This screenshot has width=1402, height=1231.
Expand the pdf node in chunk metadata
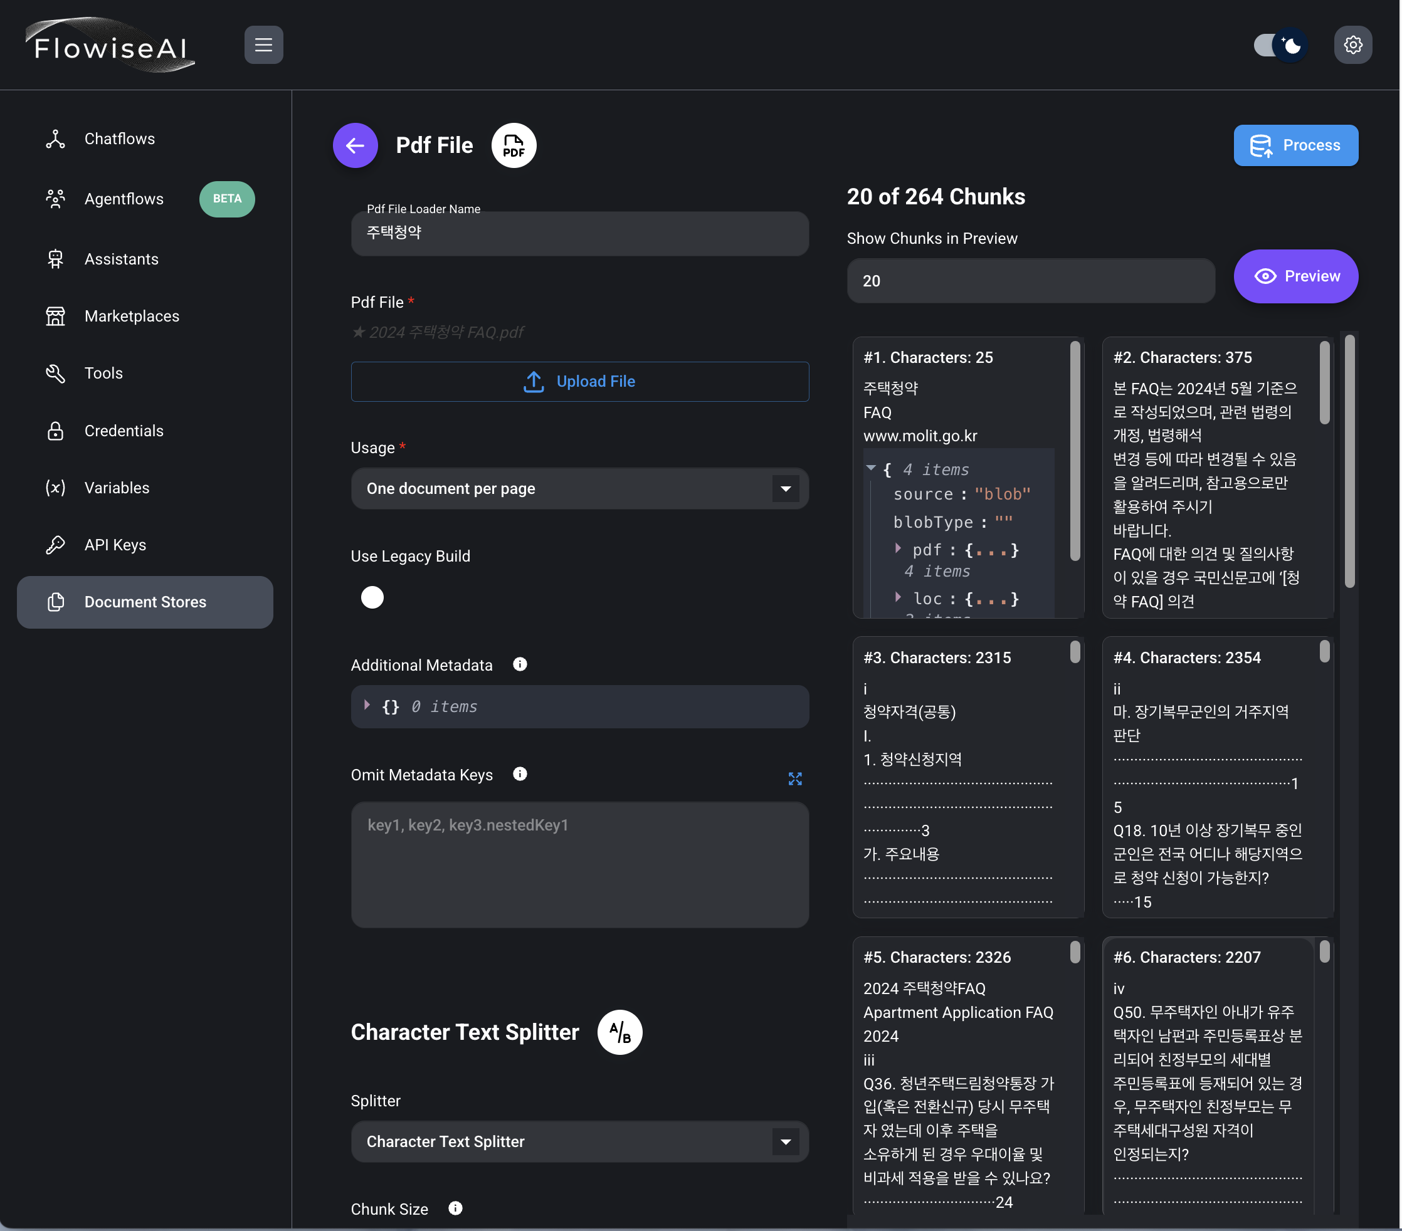tap(898, 548)
